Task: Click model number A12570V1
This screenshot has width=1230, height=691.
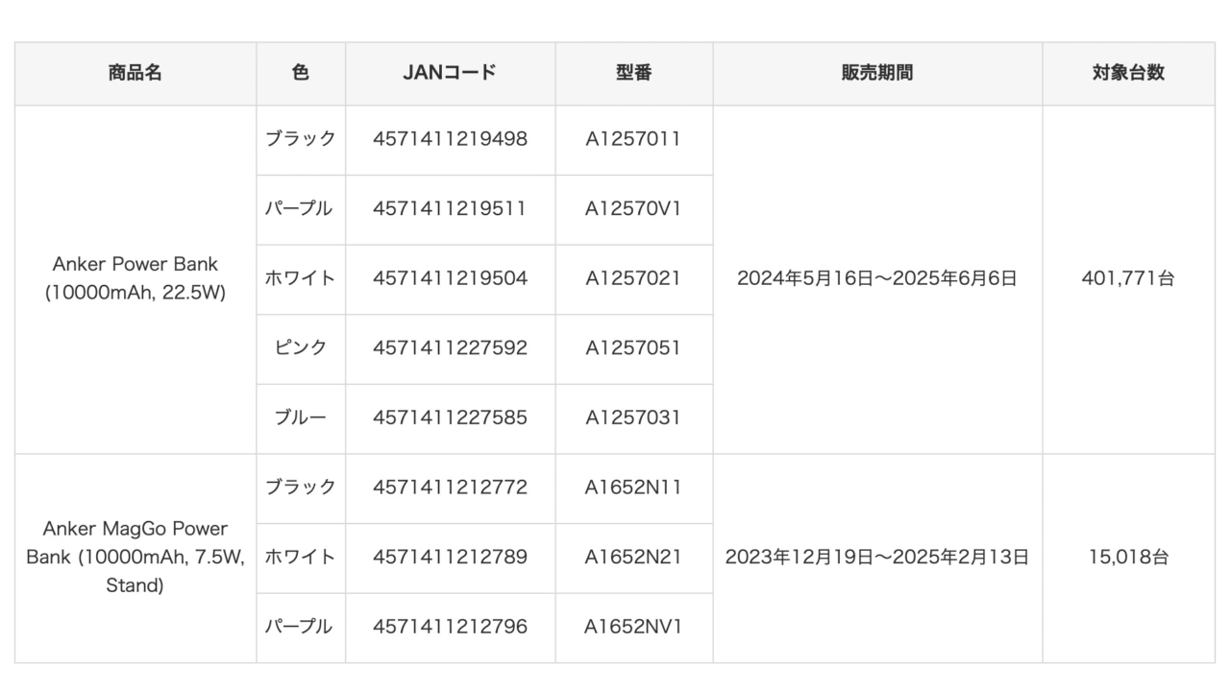Action: click(x=633, y=208)
